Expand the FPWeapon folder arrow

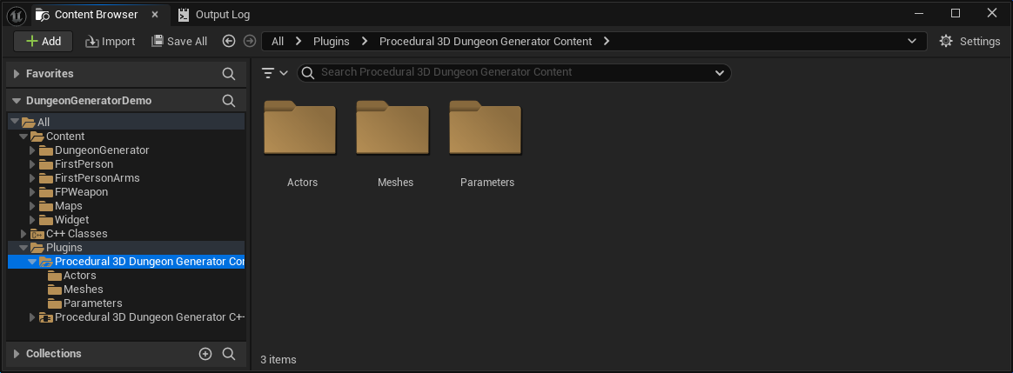32,192
